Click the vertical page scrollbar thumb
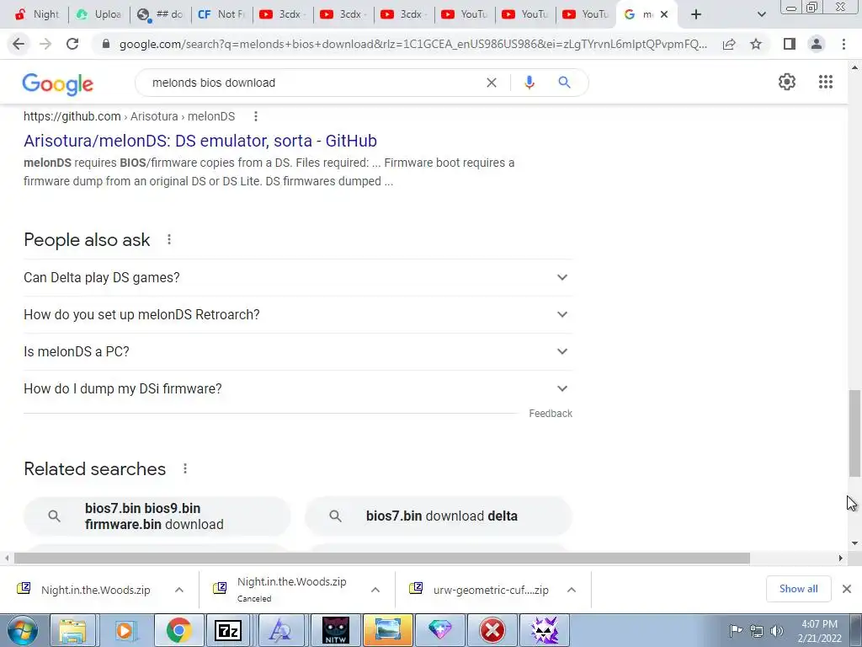 [854, 433]
